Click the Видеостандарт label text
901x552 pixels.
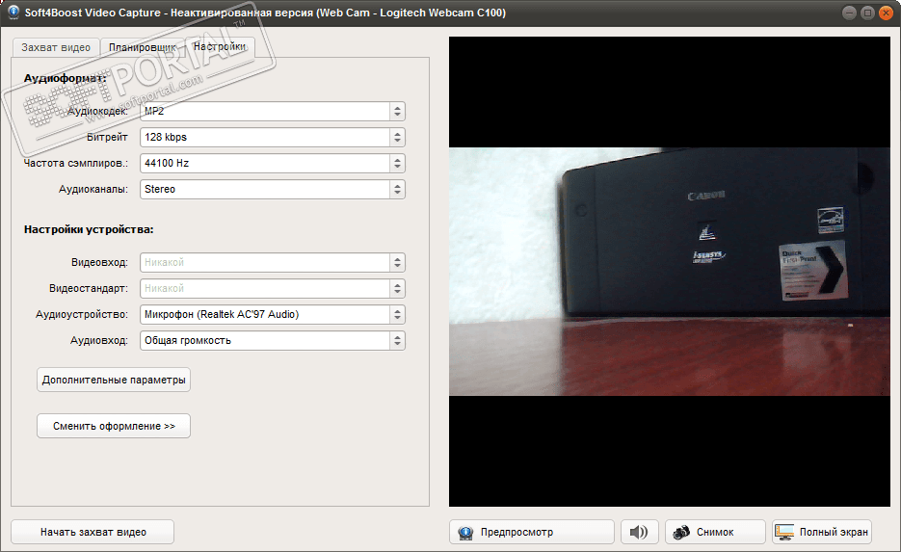[89, 288]
